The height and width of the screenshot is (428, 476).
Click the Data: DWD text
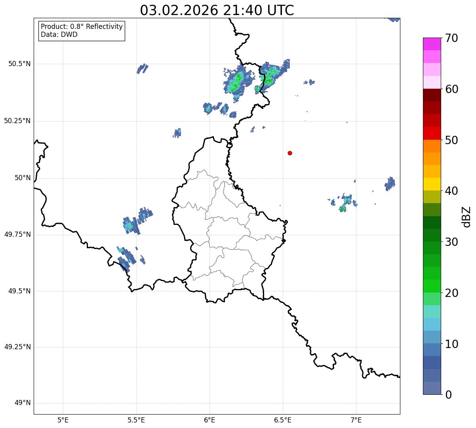coord(59,34)
